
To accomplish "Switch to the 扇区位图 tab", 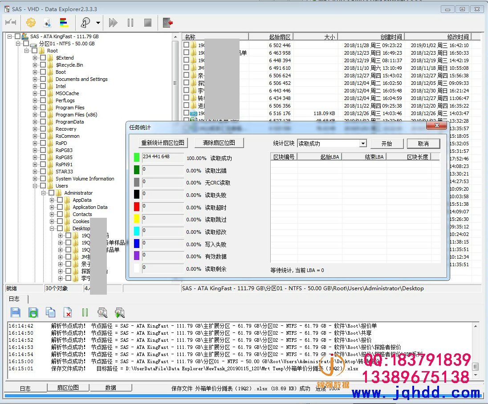I will click(x=68, y=388).
